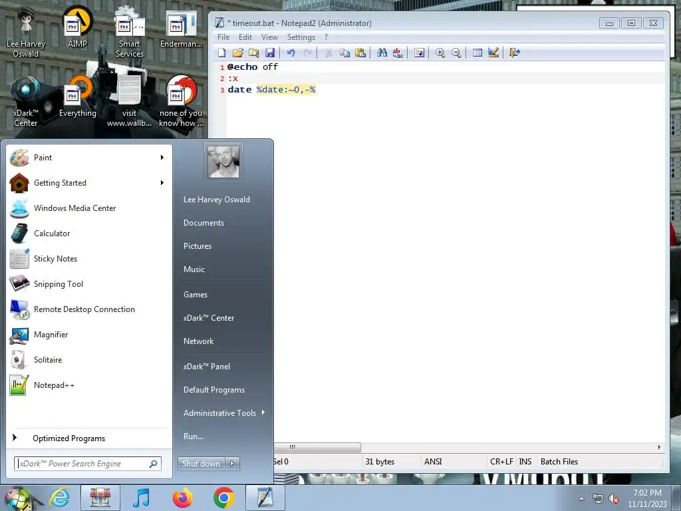
Task: Undo the last edit in Notepad2
Action: tap(291, 53)
